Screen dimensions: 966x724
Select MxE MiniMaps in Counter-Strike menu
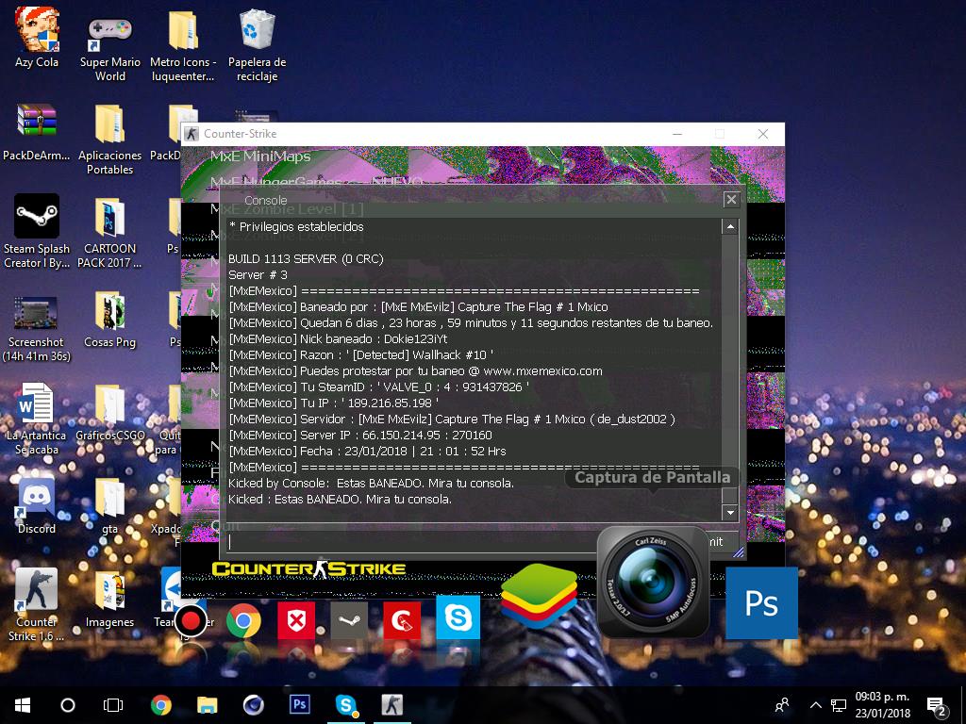pos(260,156)
